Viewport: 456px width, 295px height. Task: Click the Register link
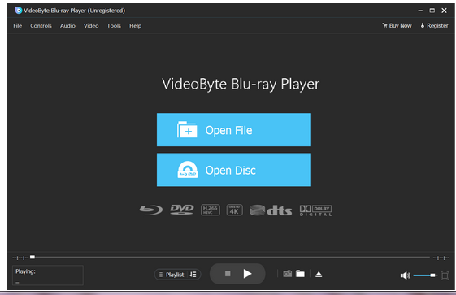click(434, 25)
